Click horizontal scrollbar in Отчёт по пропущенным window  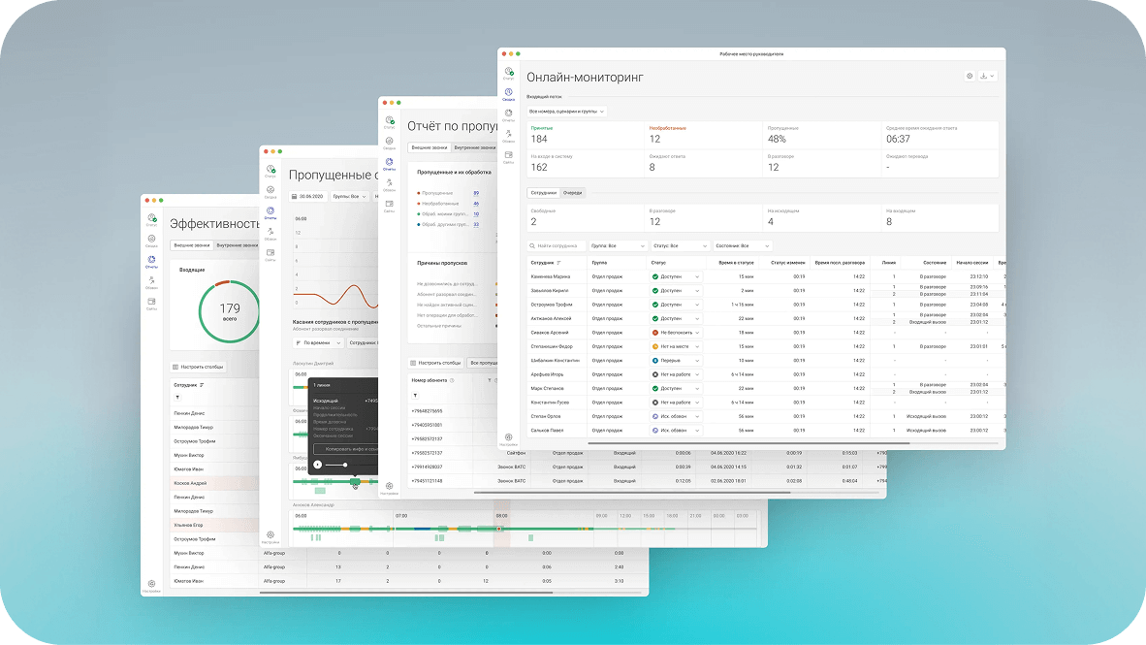click(631, 492)
